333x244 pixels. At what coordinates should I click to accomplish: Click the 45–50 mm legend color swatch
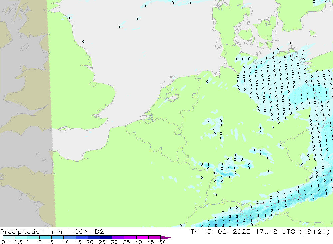[x=155, y=237]
